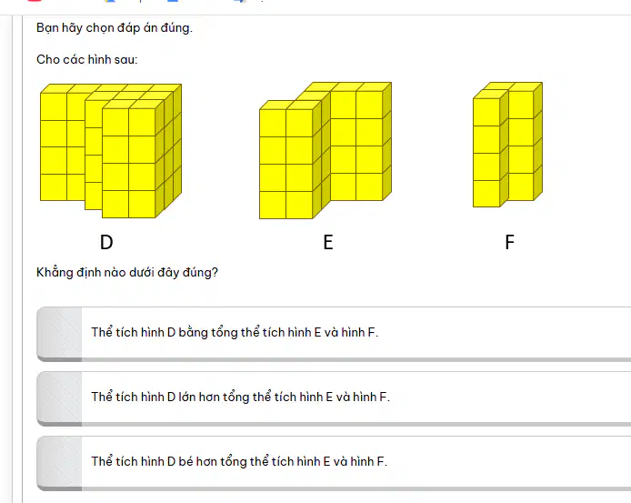Click the instruction 'Bạn hãy chọn đáp án đúng.'
Image resolution: width=631 pixels, height=503 pixels.
coord(115,28)
